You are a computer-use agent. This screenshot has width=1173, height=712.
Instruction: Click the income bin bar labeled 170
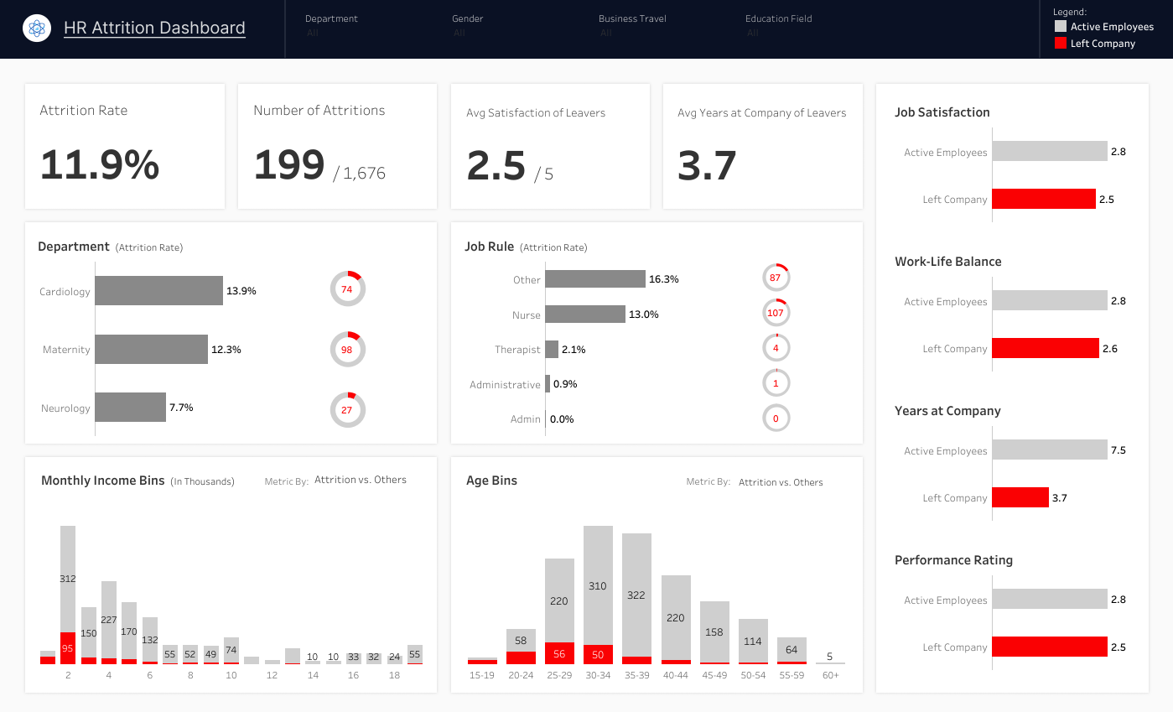(129, 631)
